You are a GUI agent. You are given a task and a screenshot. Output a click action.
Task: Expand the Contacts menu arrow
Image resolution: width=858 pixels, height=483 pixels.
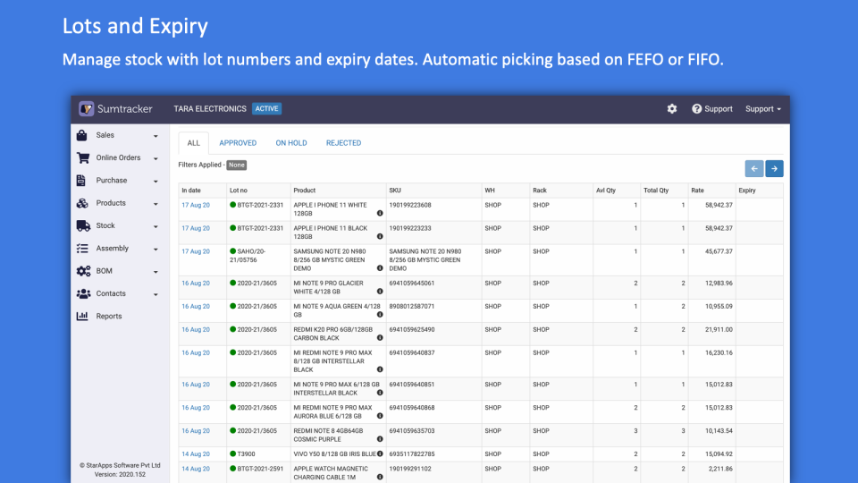156,294
